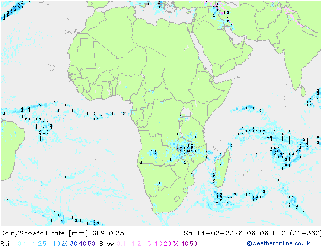Click the "Rain/Snowfall rate [mm]" title text
This screenshot has width=321, height=248.
(44, 233)
